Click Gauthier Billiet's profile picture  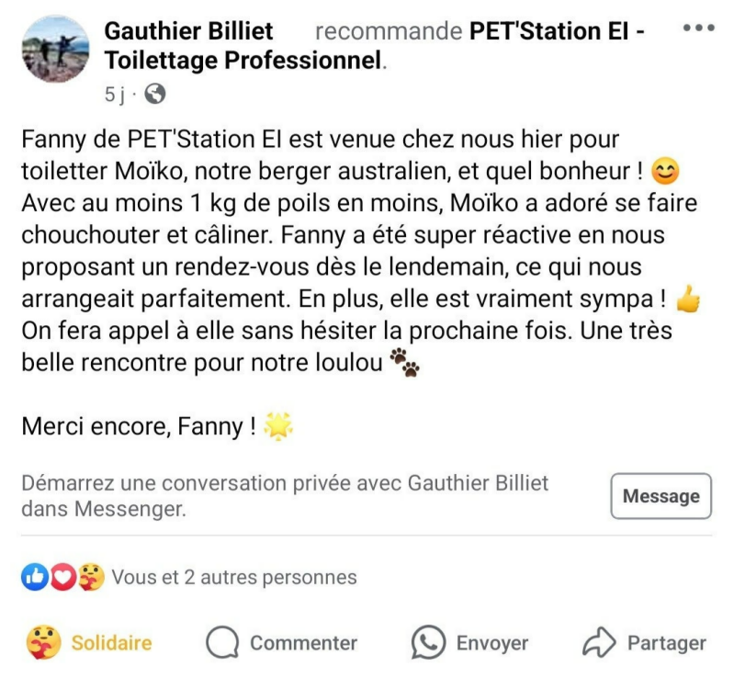click(x=56, y=49)
